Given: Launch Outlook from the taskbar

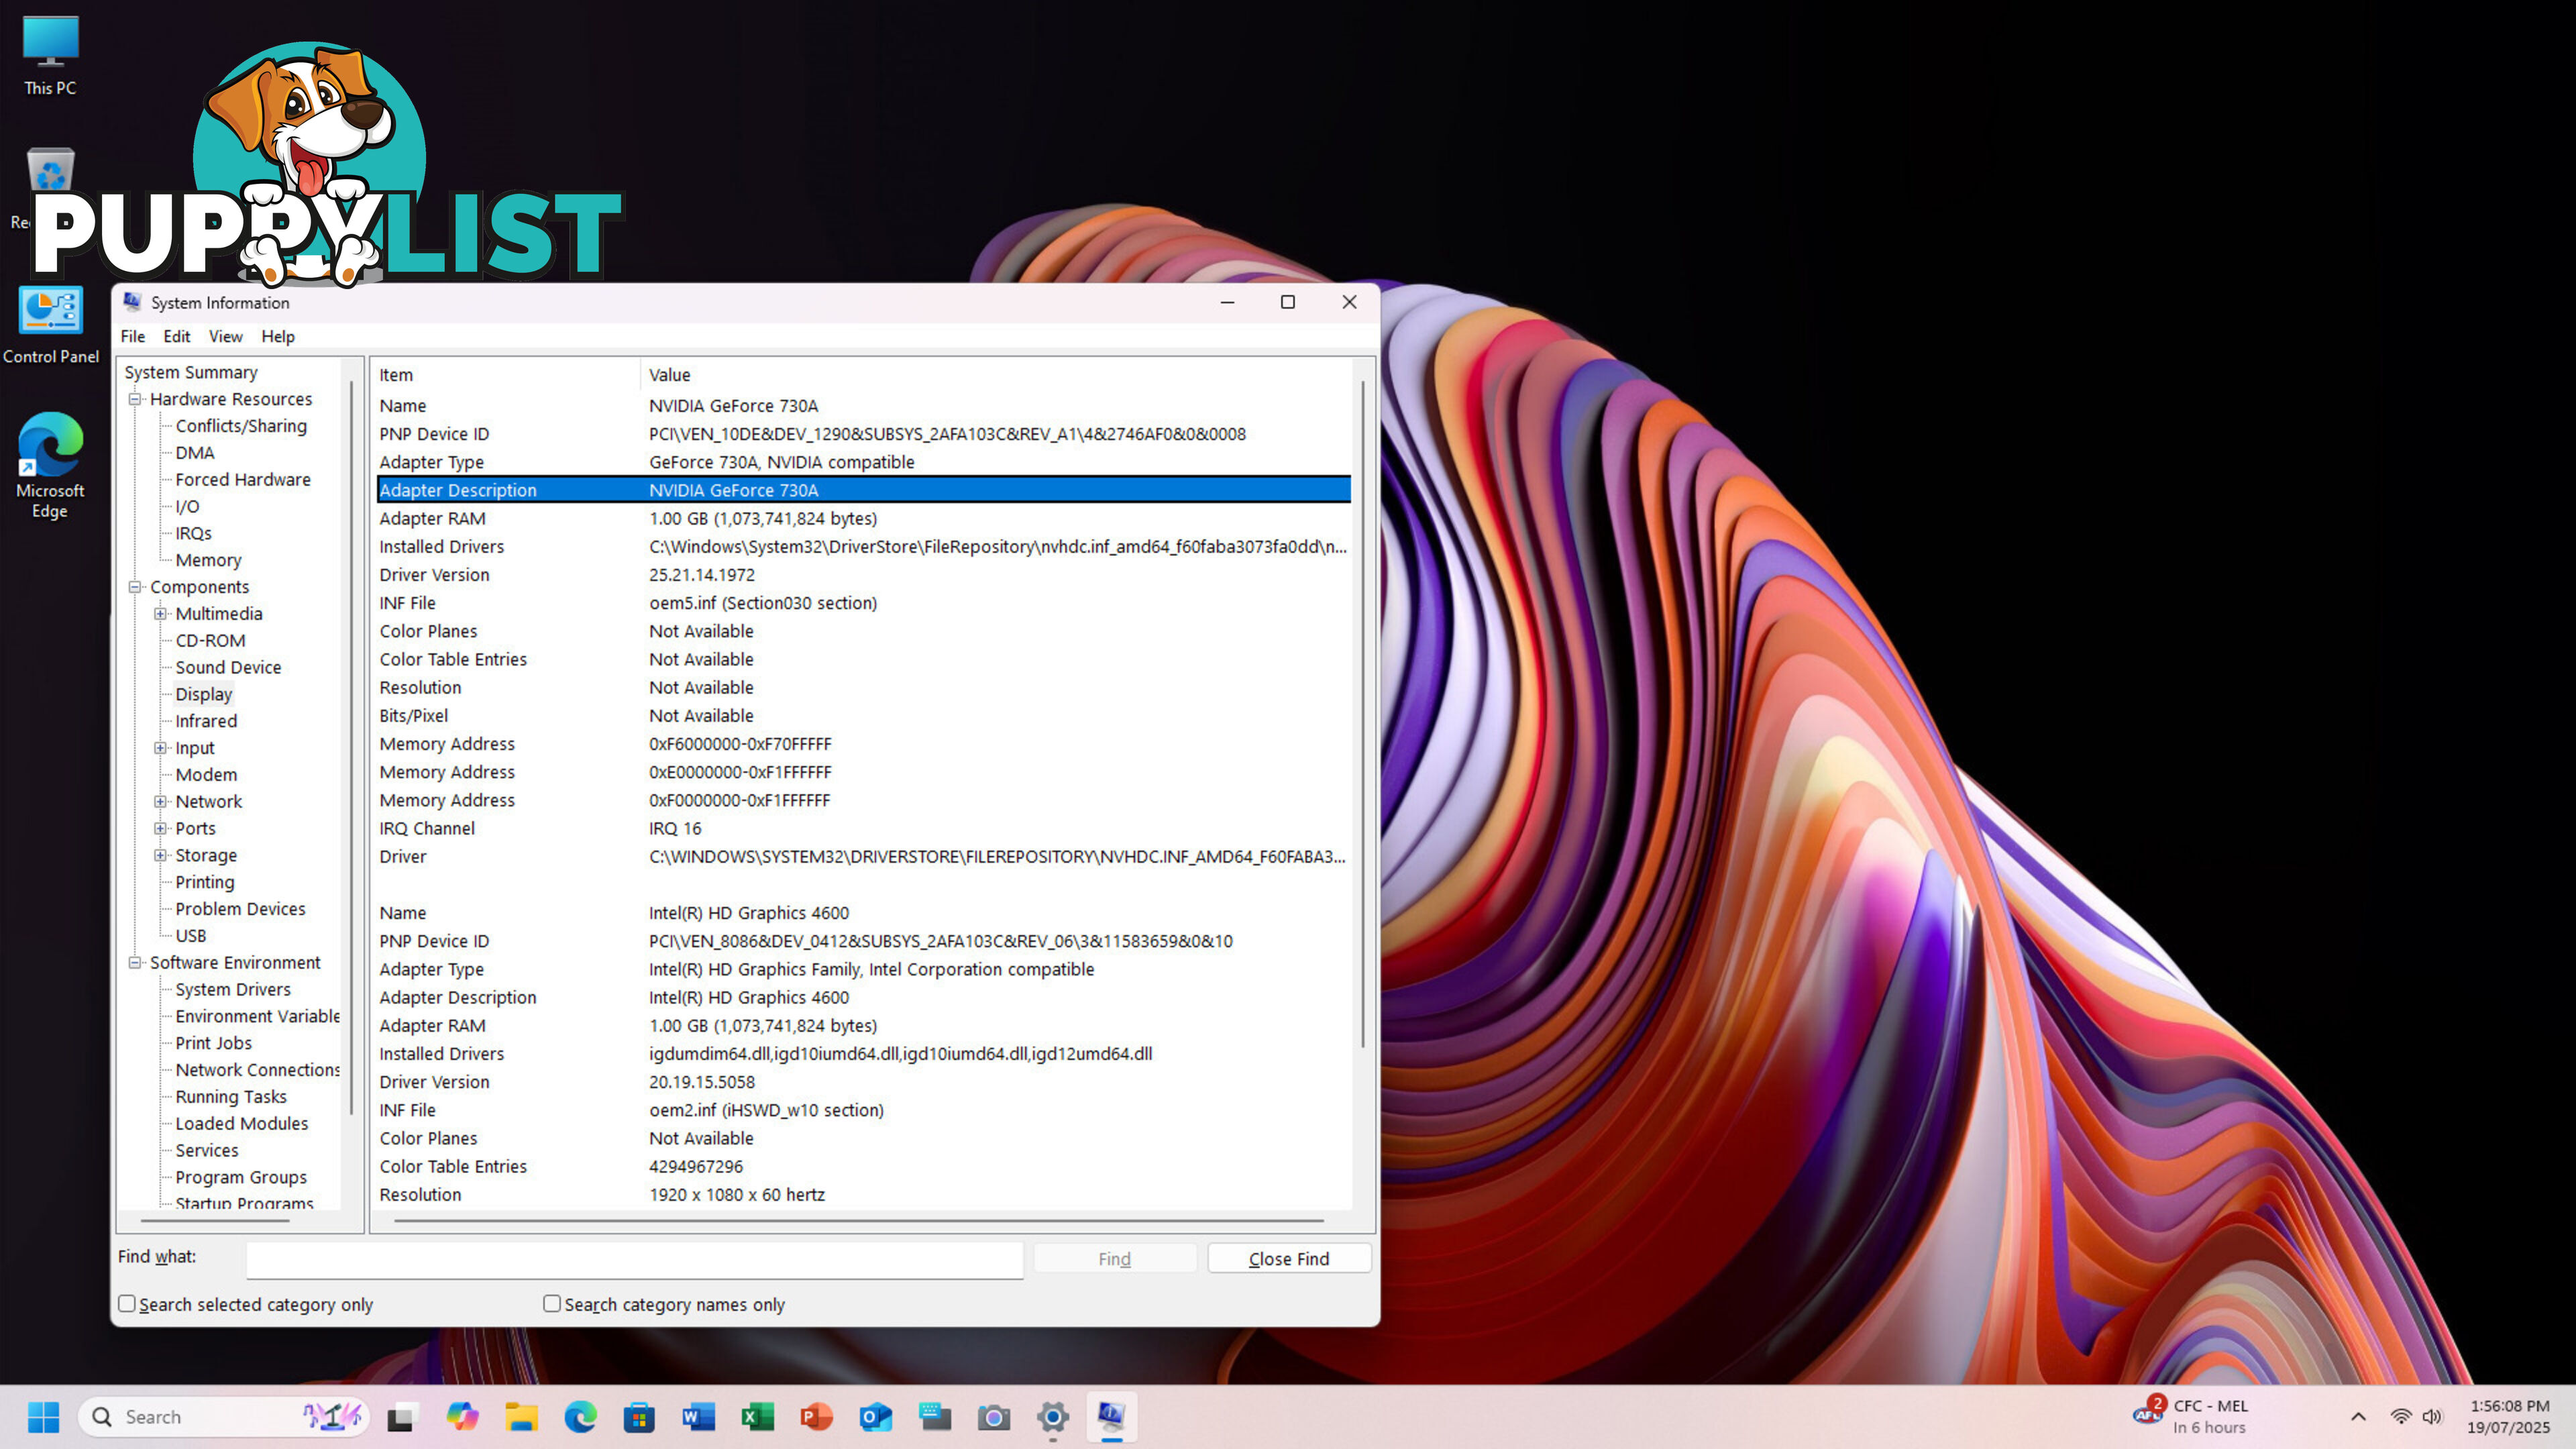Looking at the screenshot, I should 875,1417.
